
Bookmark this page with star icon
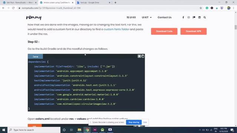pyautogui.click(x=201, y=8)
